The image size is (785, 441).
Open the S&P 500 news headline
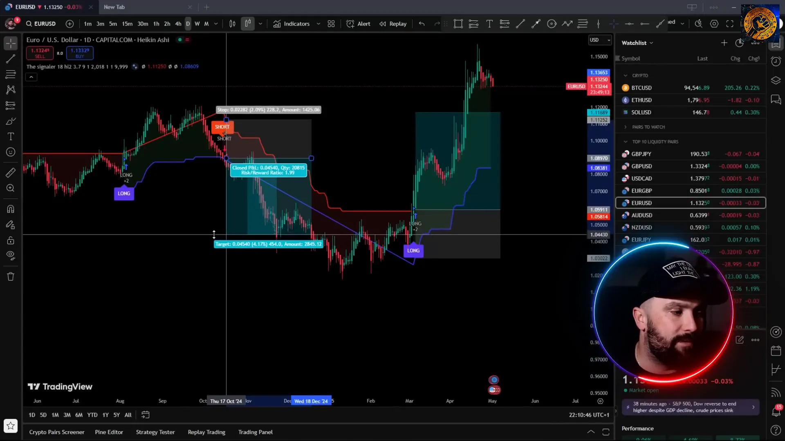[x=691, y=407]
